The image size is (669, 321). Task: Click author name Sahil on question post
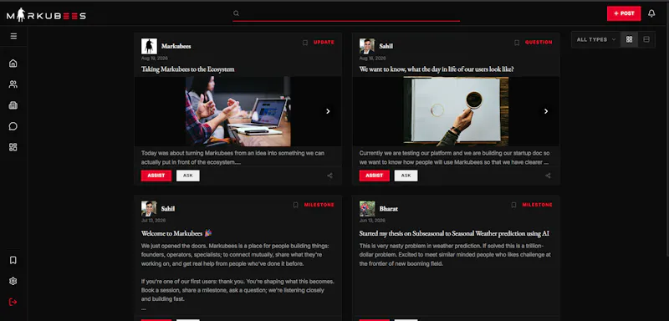point(386,46)
